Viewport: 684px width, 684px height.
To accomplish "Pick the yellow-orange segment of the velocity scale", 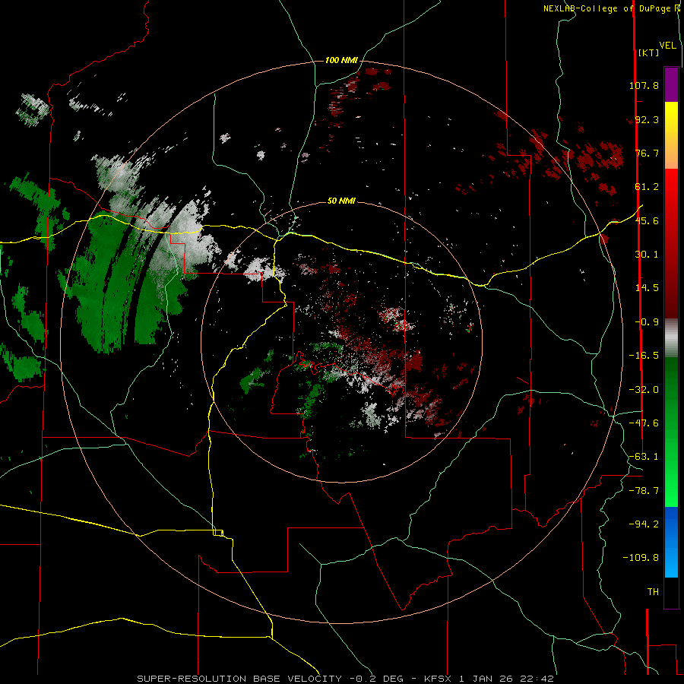I will 671,135.
